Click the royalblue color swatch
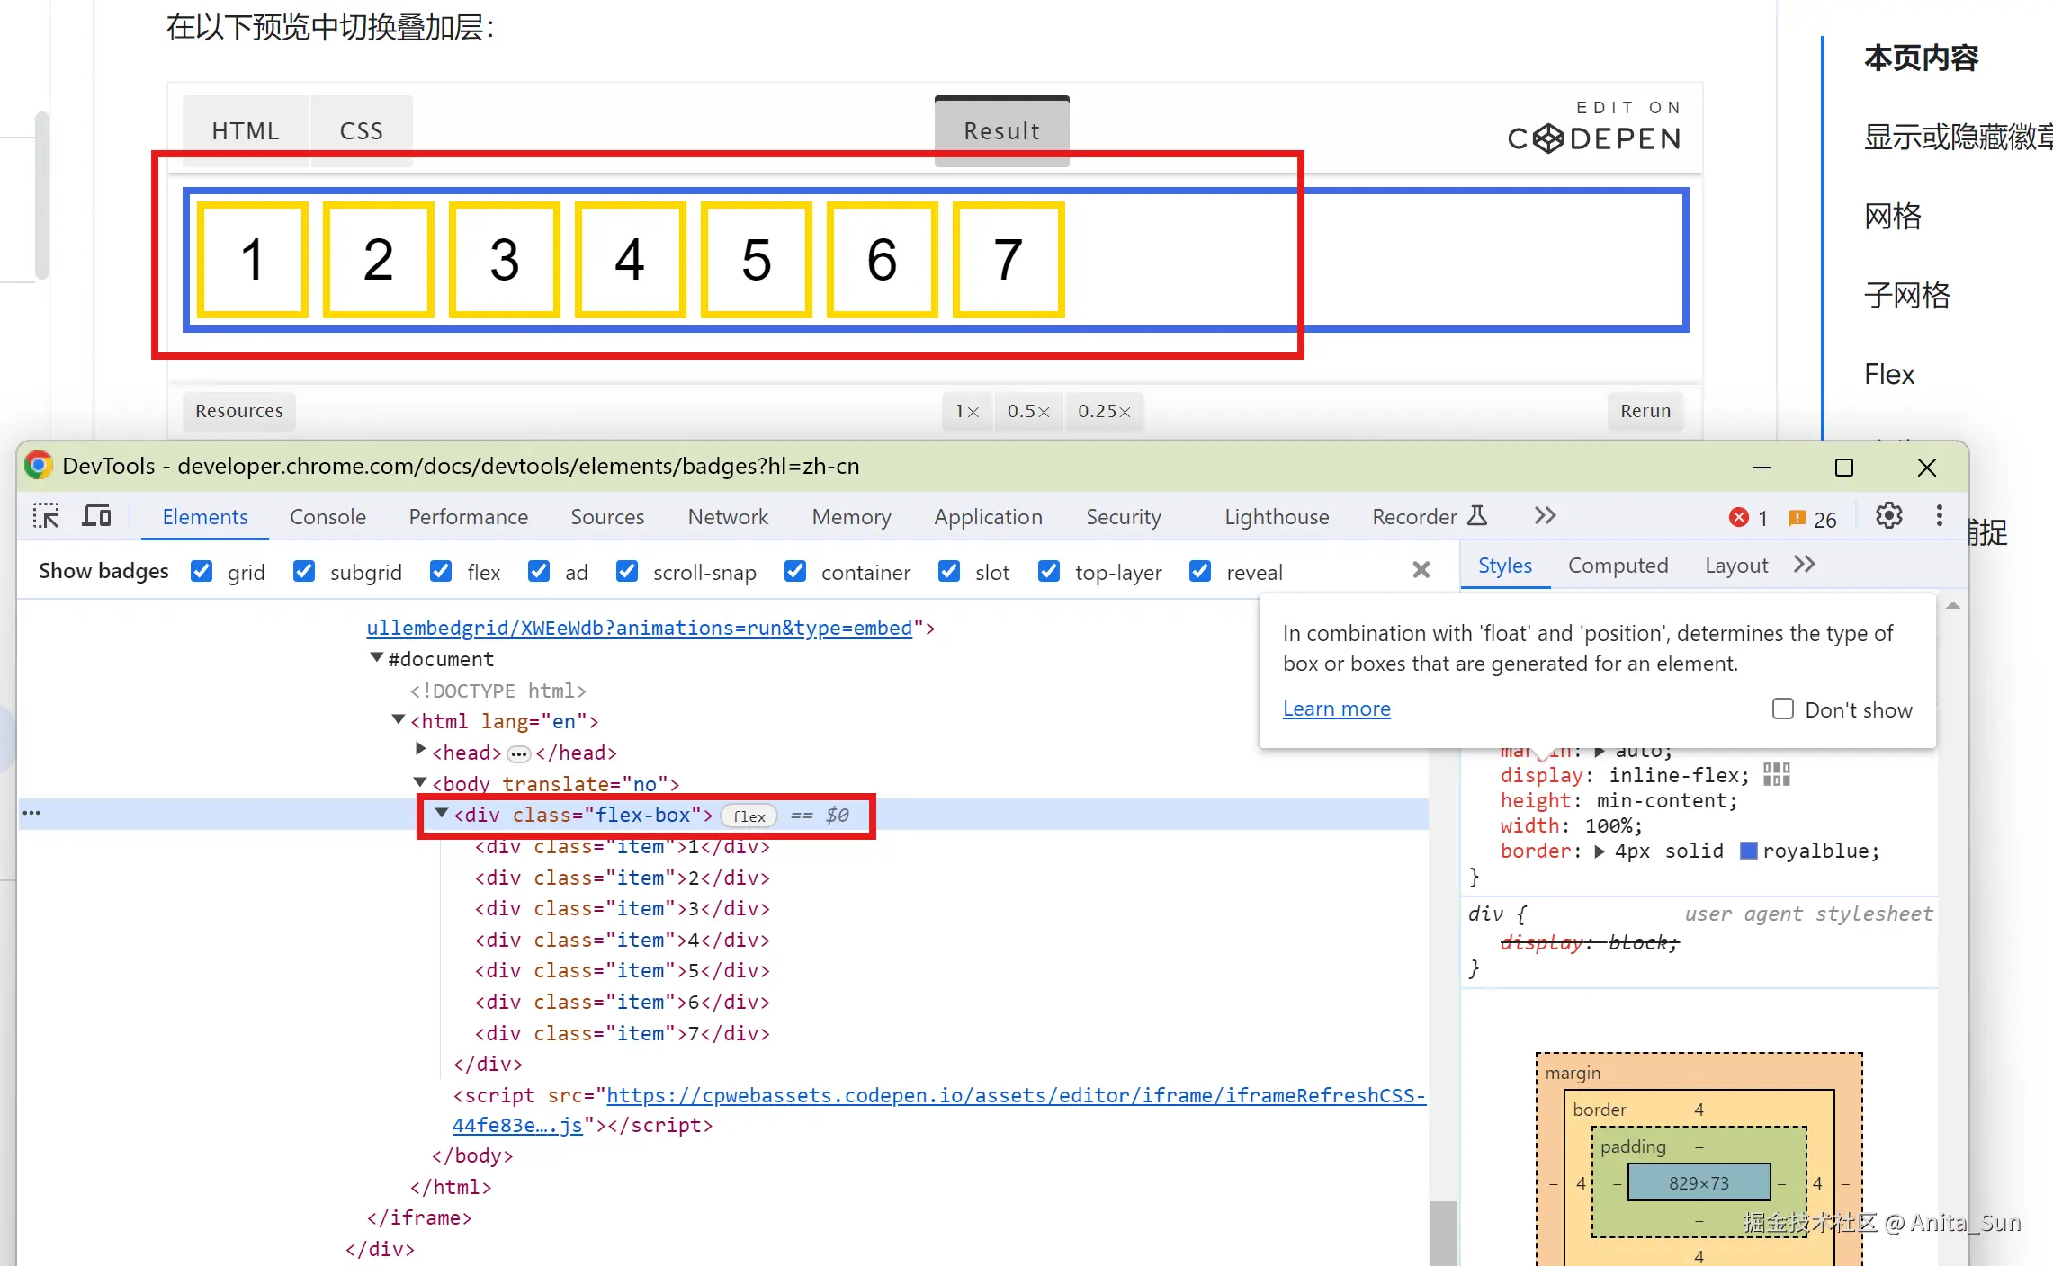This screenshot has height=1266, width=2053. tap(1749, 851)
